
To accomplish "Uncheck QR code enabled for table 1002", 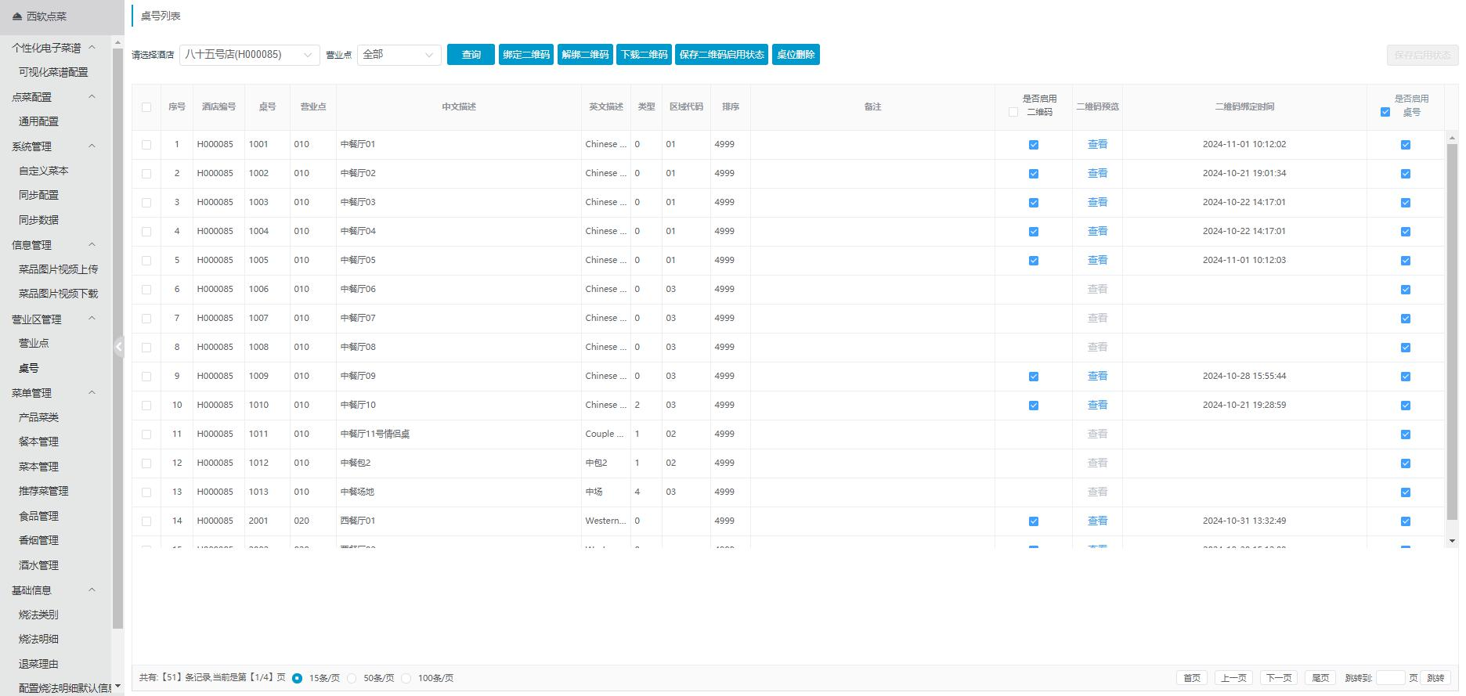I will point(1033,174).
